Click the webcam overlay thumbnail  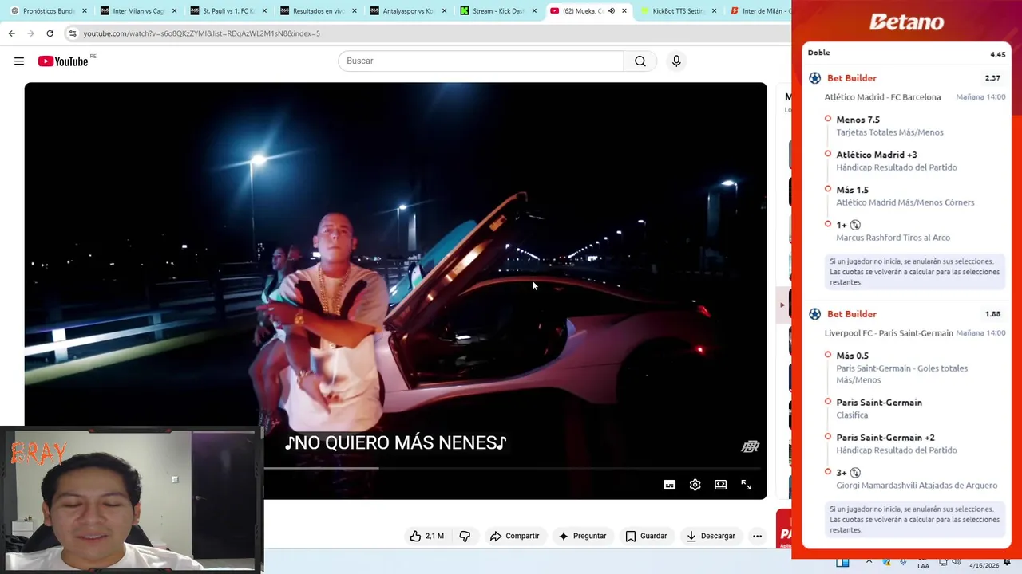(x=132, y=501)
